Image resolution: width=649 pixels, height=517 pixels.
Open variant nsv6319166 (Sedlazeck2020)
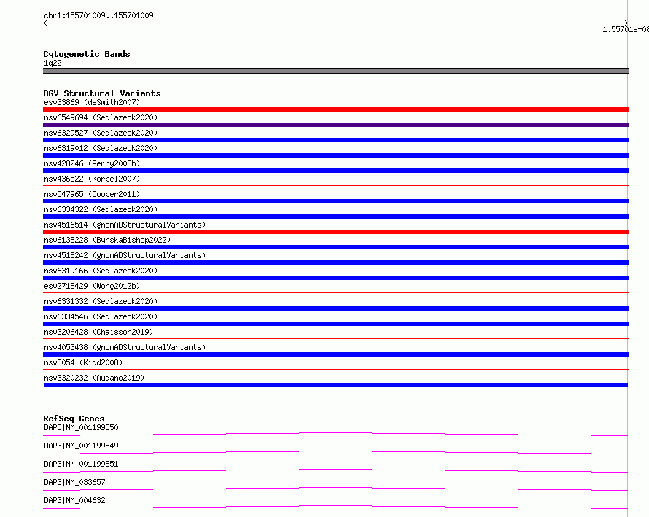tap(101, 271)
